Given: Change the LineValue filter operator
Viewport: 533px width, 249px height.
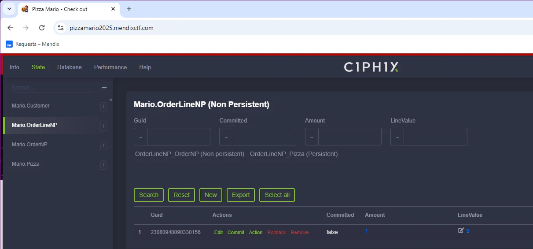Looking at the screenshot, I should pyautogui.click(x=397, y=137).
